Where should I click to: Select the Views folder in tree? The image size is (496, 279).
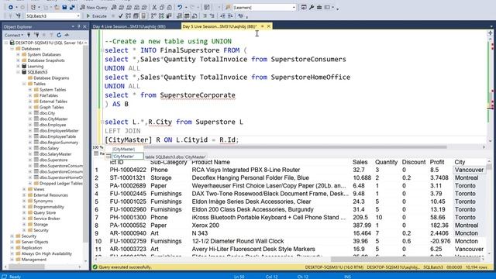click(39, 189)
